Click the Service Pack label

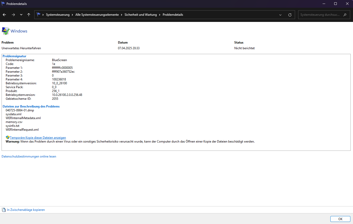14,87
